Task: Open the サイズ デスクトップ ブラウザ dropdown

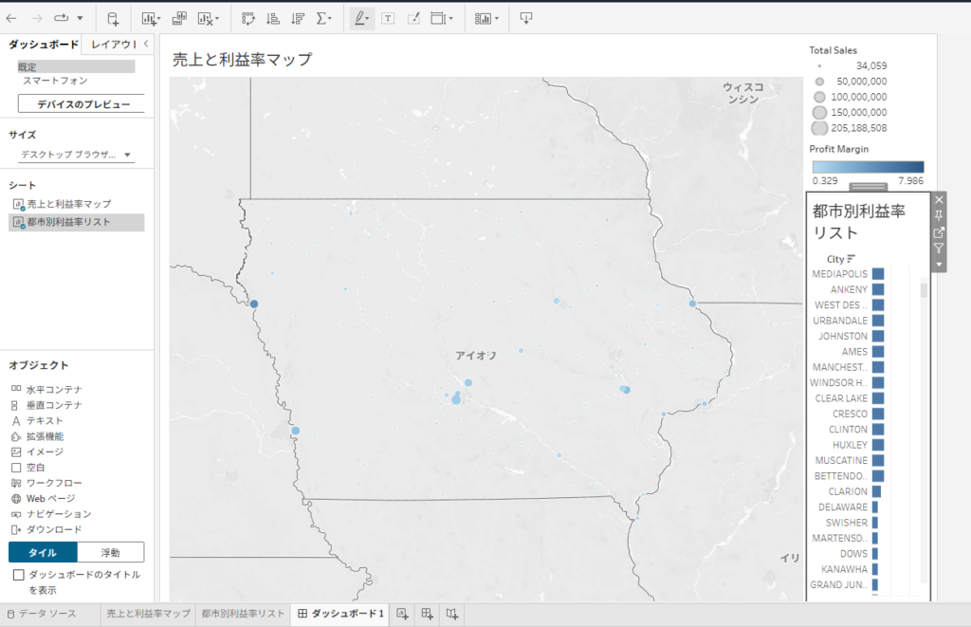Action: tap(76, 155)
